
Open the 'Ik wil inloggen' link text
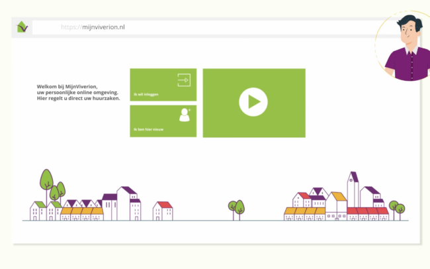[146, 95]
